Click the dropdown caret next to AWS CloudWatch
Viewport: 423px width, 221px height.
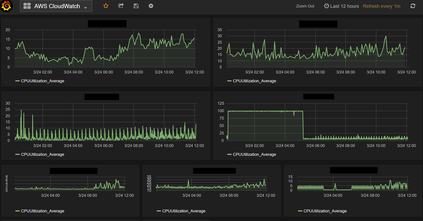(85, 8)
